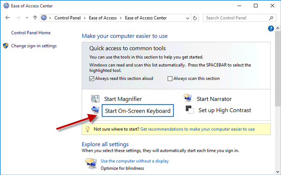Open Change sign-in settings
The height and width of the screenshot is (175, 281).
click(x=34, y=46)
